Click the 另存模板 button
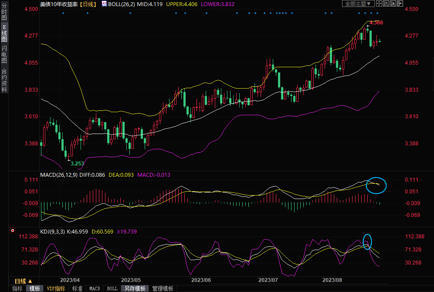 point(135,289)
